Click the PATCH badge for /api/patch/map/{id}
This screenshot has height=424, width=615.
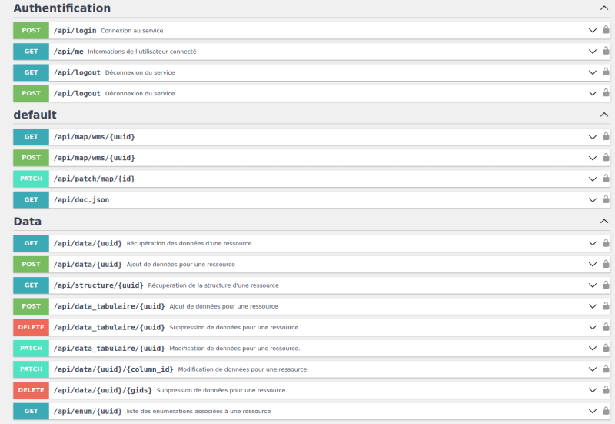click(x=31, y=179)
